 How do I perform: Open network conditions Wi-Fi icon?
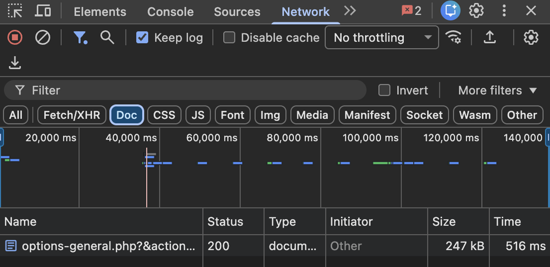454,38
